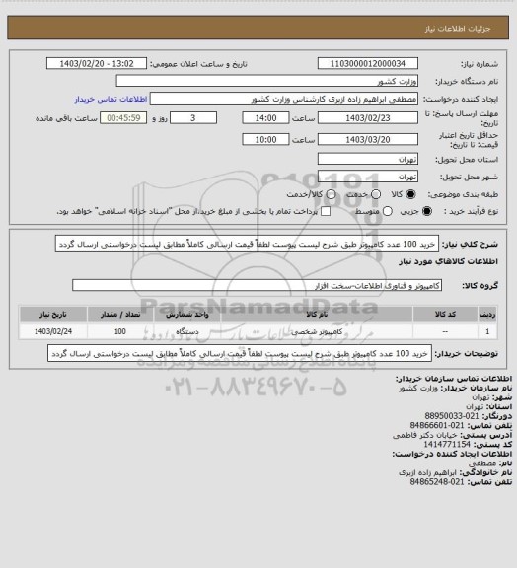Click the quantity cell showing 100

120,331
